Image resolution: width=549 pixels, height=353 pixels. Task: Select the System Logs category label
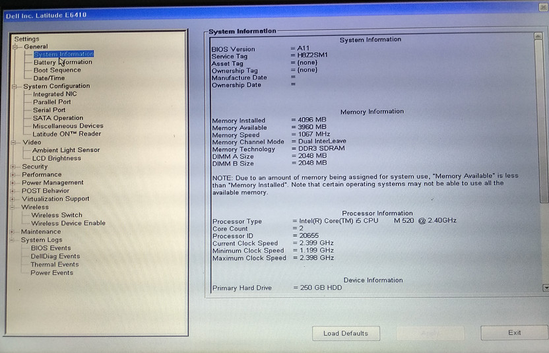tap(42, 240)
